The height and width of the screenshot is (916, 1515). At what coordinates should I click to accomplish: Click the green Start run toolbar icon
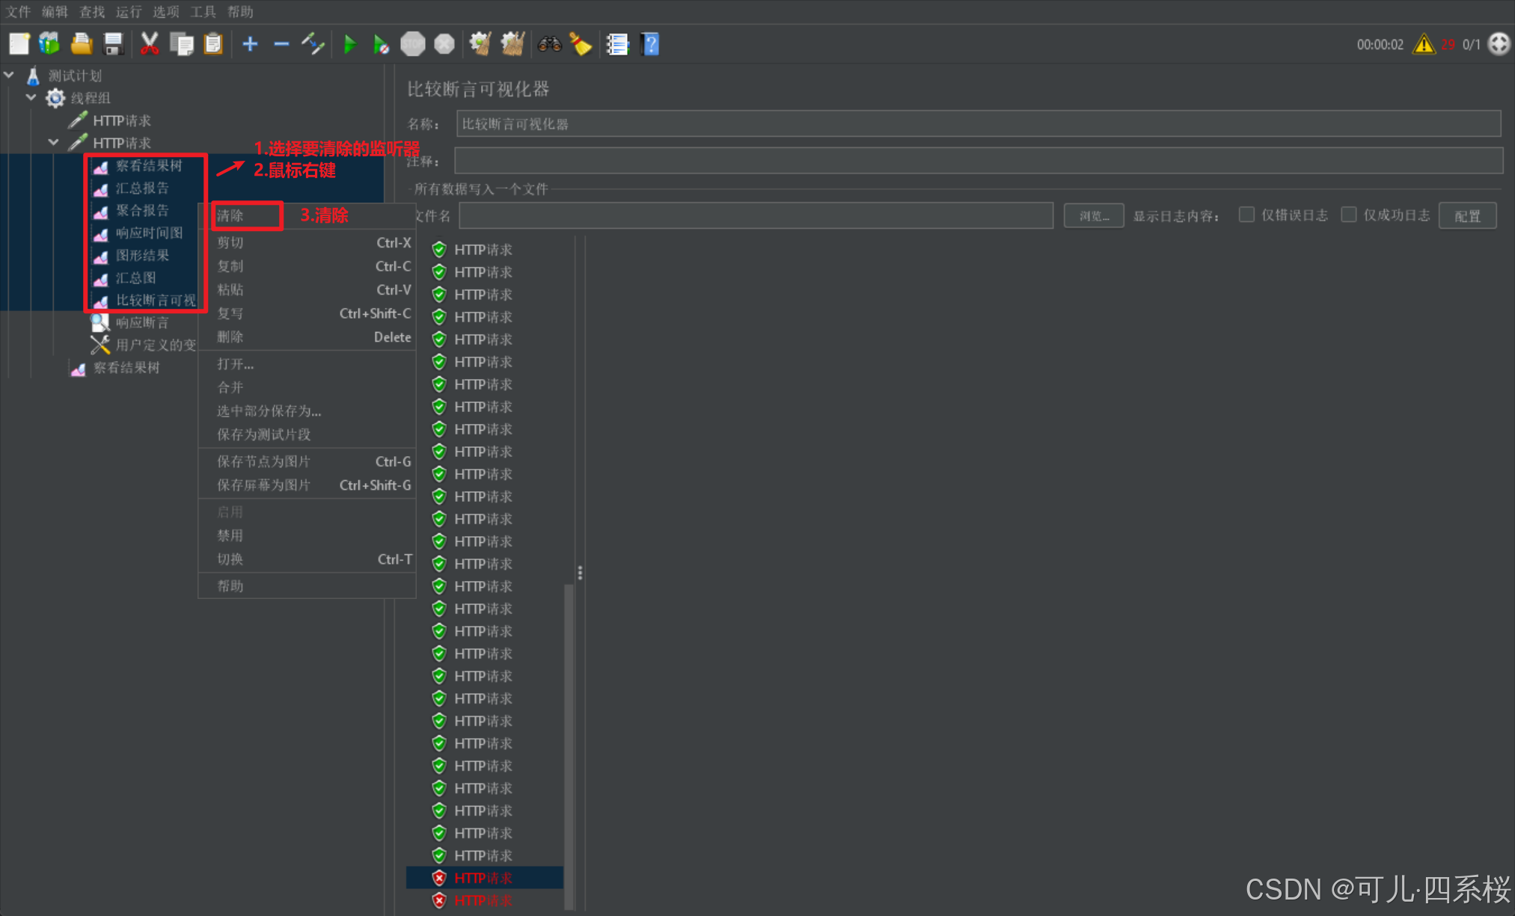[349, 44]
